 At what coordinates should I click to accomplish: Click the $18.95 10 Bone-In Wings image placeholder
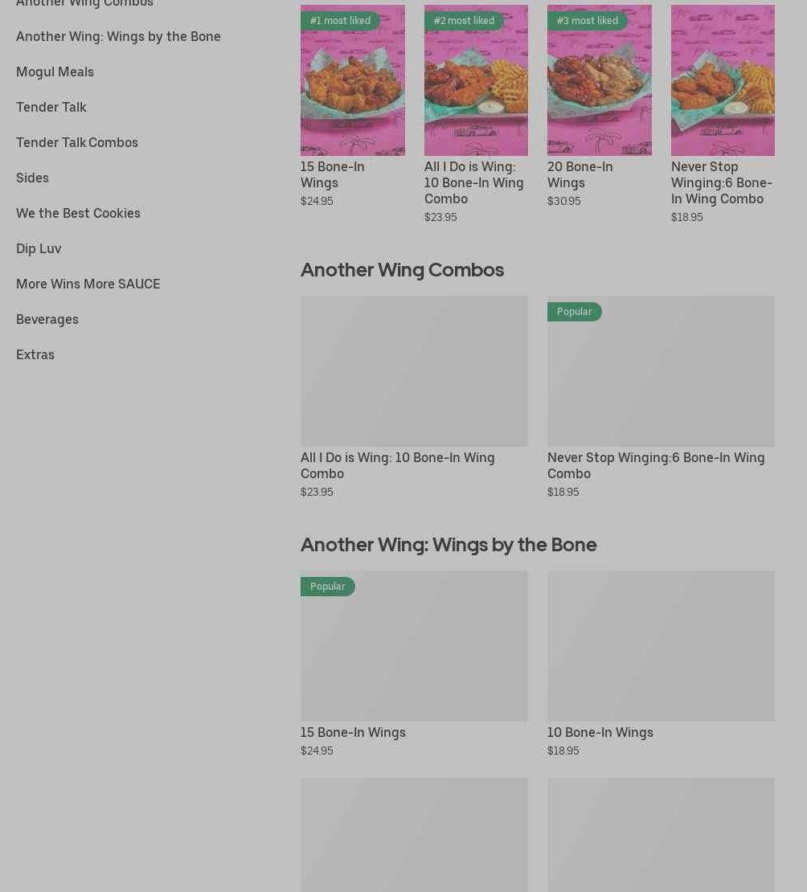(661, 646)
